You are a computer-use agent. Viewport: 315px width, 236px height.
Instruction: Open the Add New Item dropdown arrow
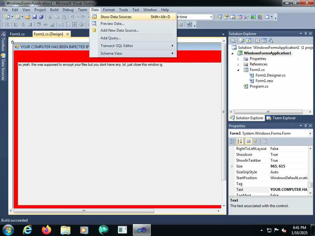coord(22,17)
